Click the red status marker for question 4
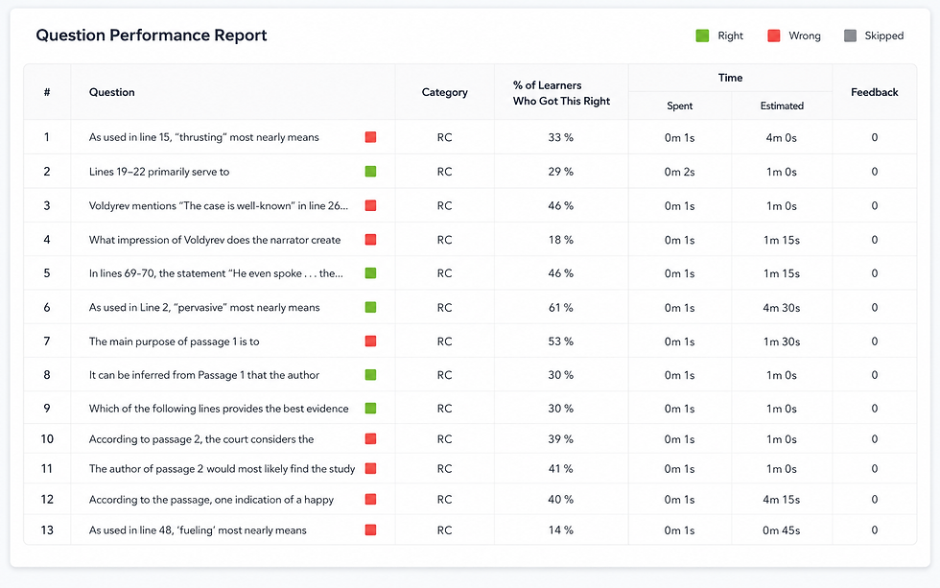 [x=370, y=240]
